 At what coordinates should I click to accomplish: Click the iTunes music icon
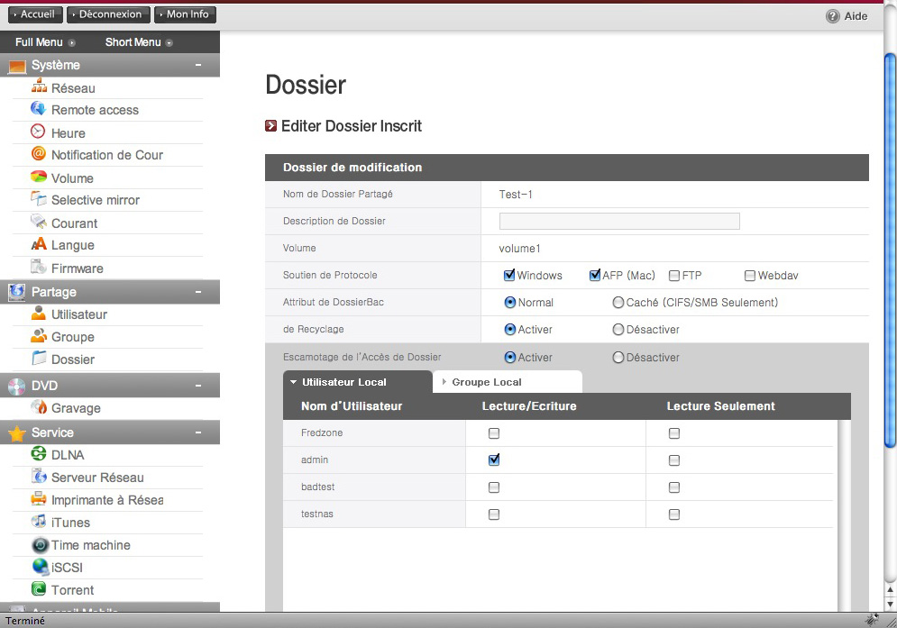[39, 523]
